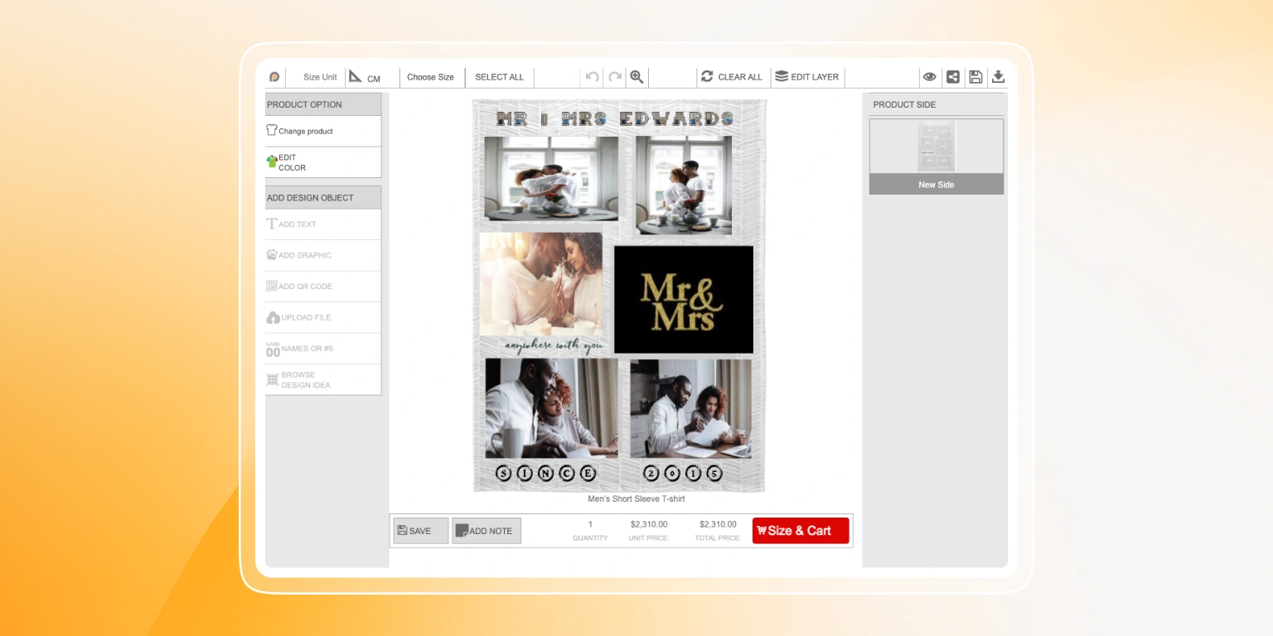Select the Add QR Code option
This screenshot has width=1273, height=636.
click(x=299, y=286)
